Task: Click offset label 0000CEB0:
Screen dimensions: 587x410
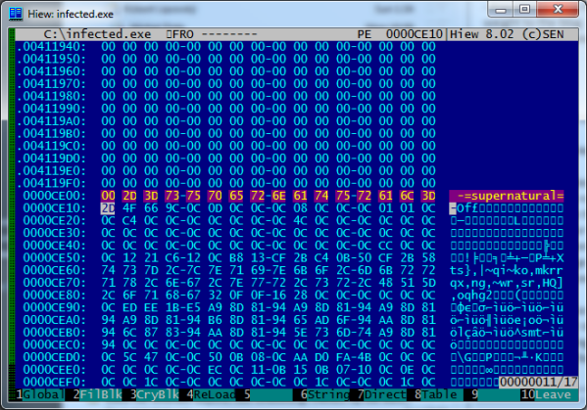Action: [x=54, y=333]
